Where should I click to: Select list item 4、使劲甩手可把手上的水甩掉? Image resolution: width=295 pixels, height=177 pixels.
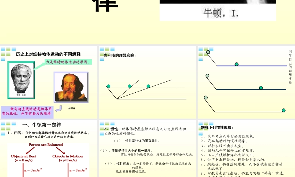[228, 150]
